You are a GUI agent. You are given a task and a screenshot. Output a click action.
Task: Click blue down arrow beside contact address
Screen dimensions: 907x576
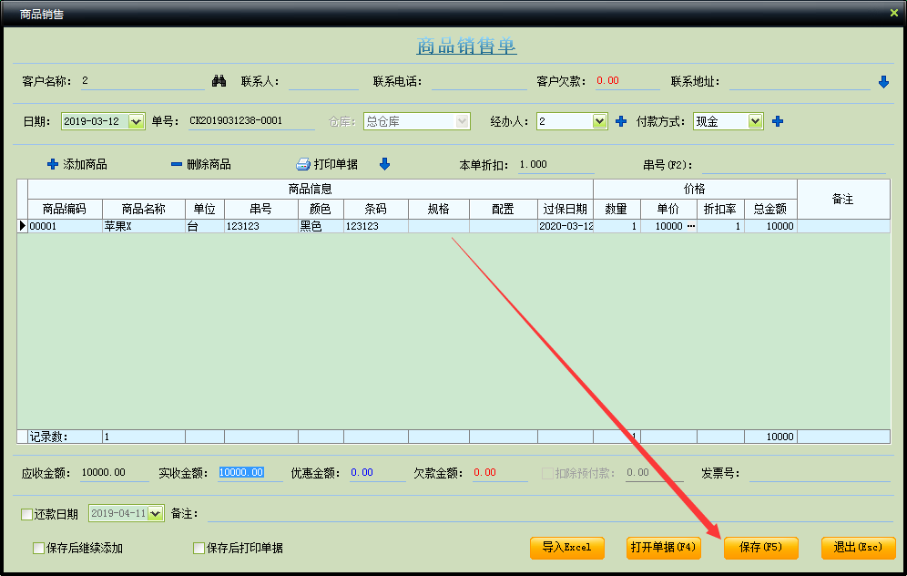[883, 82]
